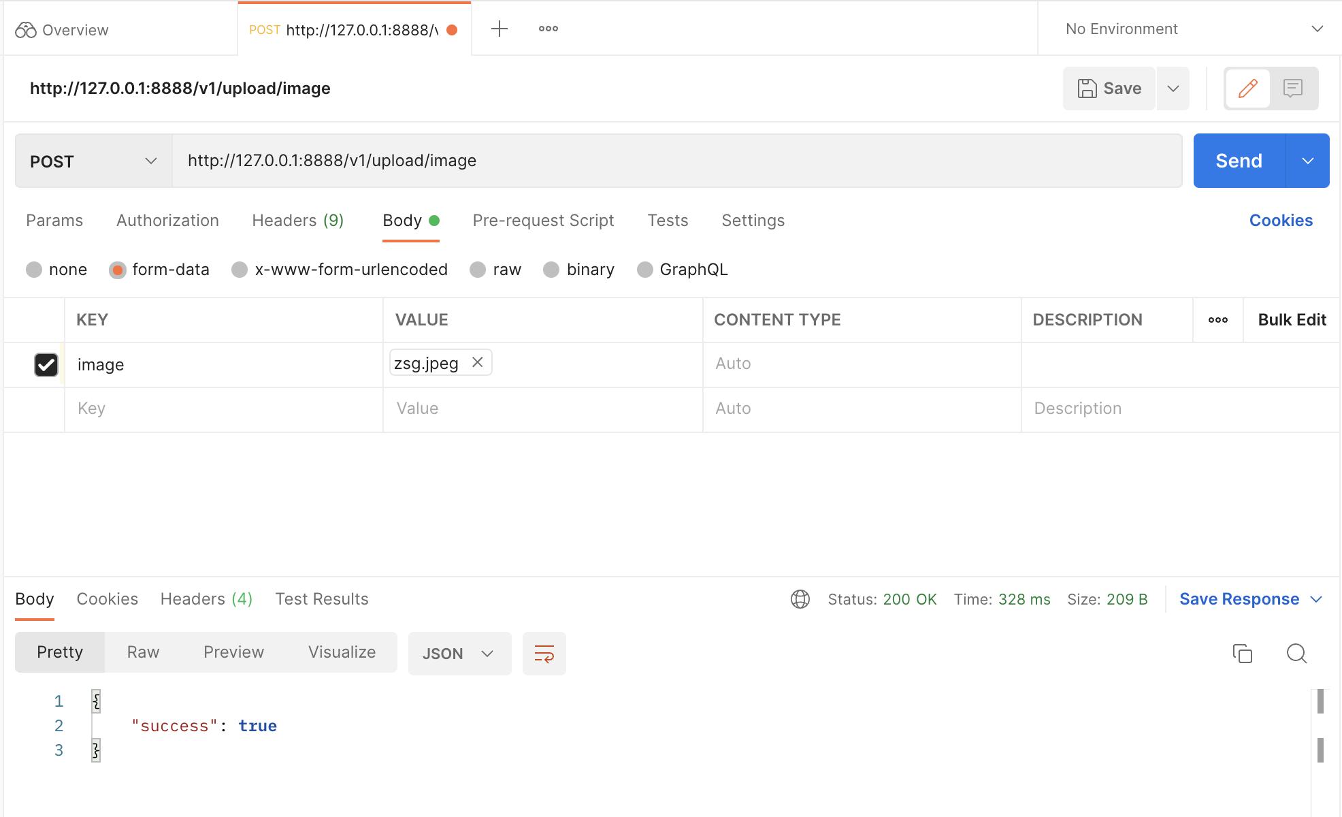1342x817 pixels.
Task: Click the Cookies link
Action: pos(1280,221)
